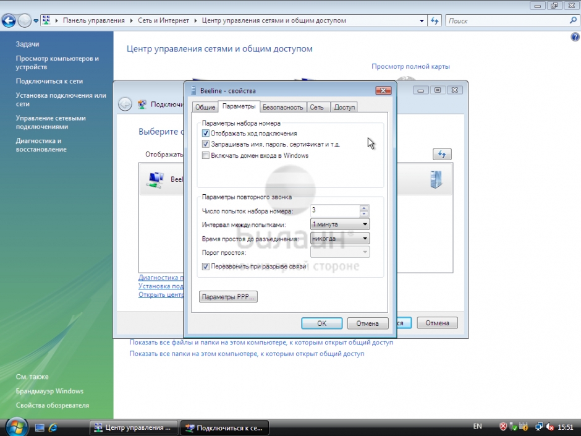Launch Internet Explorer from quick launch
Screen dimensions: 581x436
tap(53, 427)
